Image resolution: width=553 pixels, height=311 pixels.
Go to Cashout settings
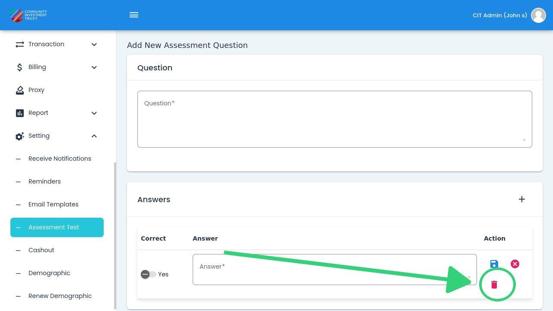[x=41, y=250]
